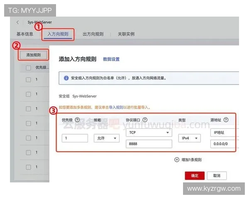
Task: Tick the third rule row checkbox
Action: (28, 109)
